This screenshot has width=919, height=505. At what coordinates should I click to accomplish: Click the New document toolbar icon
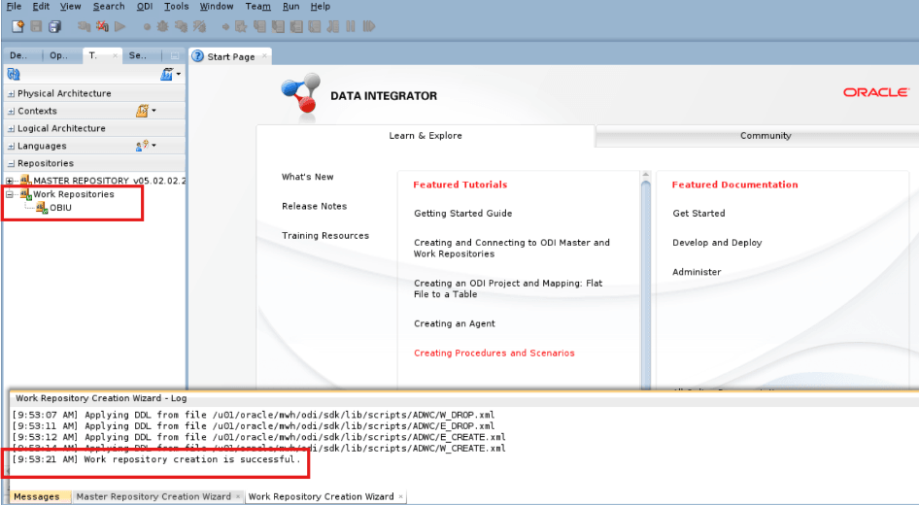click(18, 26)
